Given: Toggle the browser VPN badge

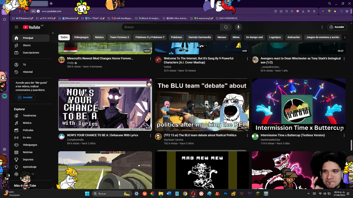Looking at the screenshot, I should pos(33,11).
